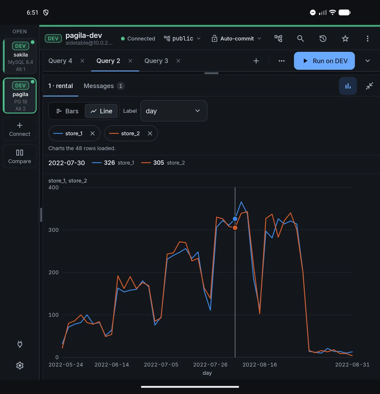Close the Query 4 tab
Screen dimensions: 380x394
coord(82,61)
